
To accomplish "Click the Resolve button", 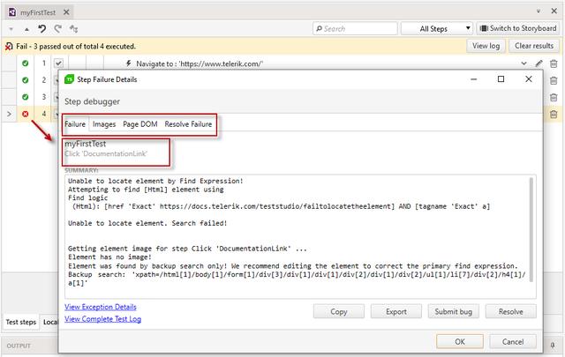I will [x=510, y=312].
